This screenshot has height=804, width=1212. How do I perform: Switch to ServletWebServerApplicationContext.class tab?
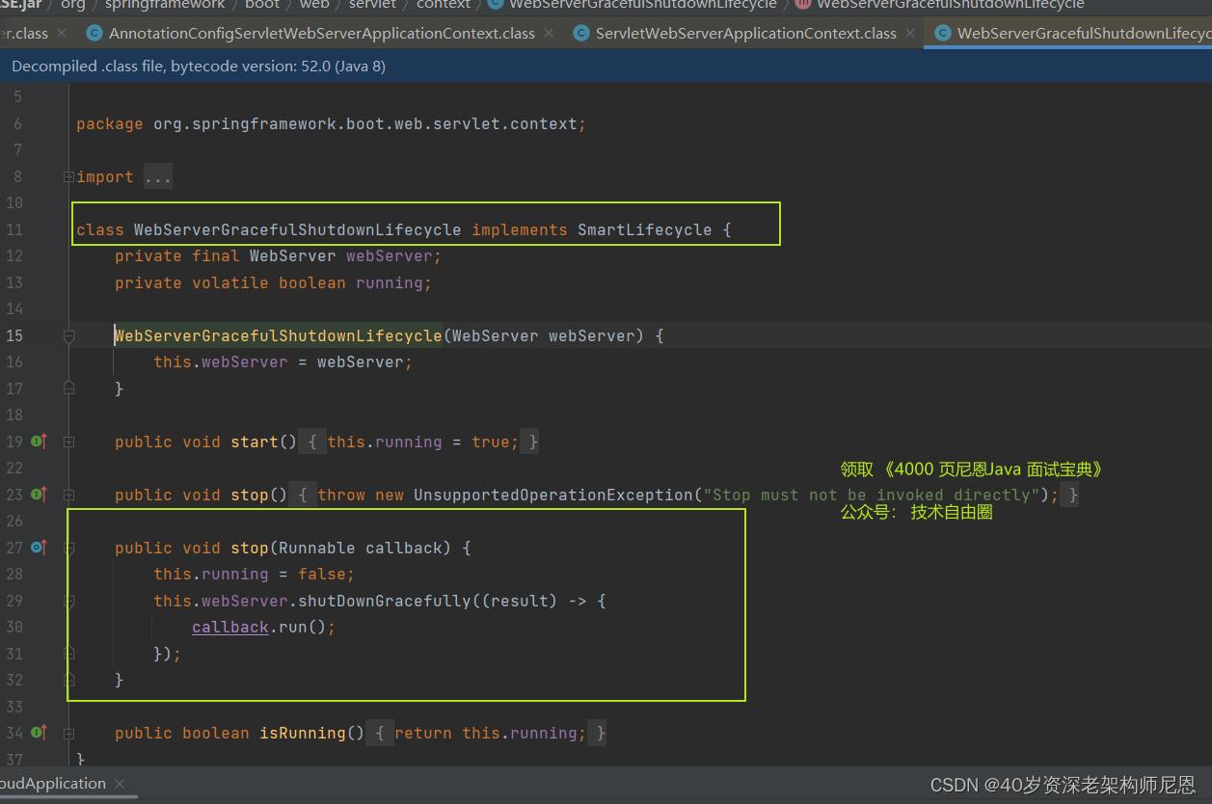tap(745, 33)
